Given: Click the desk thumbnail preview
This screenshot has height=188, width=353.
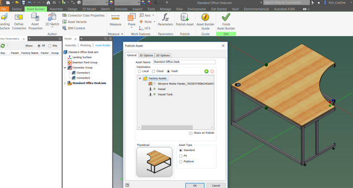Looking at the screenshot, I should [x=155, y=162].
